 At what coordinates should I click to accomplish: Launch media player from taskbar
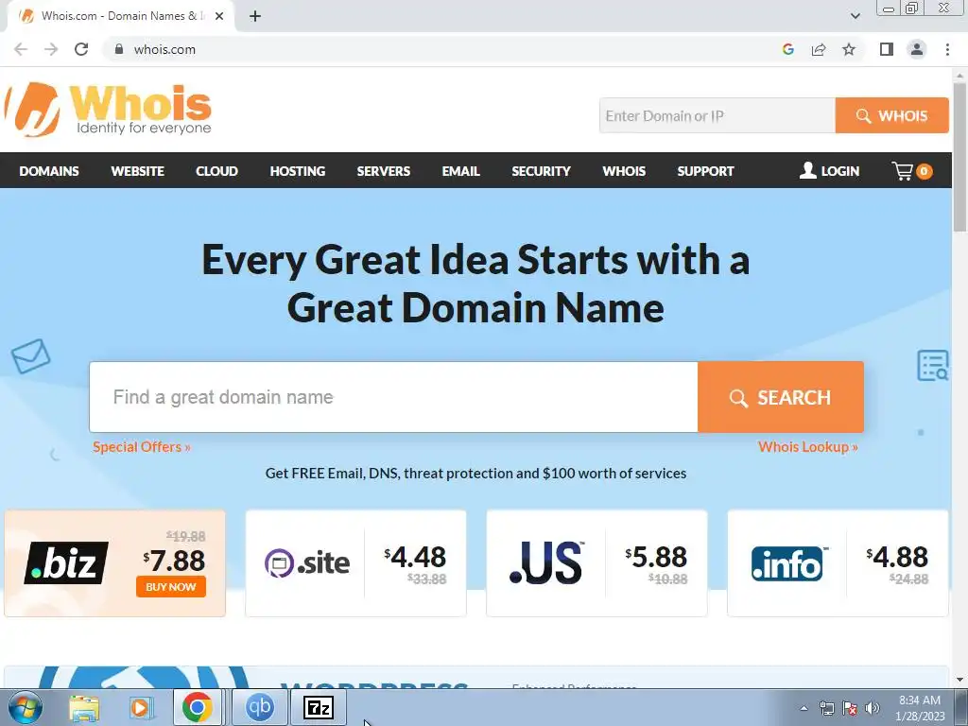pos(140,707)
